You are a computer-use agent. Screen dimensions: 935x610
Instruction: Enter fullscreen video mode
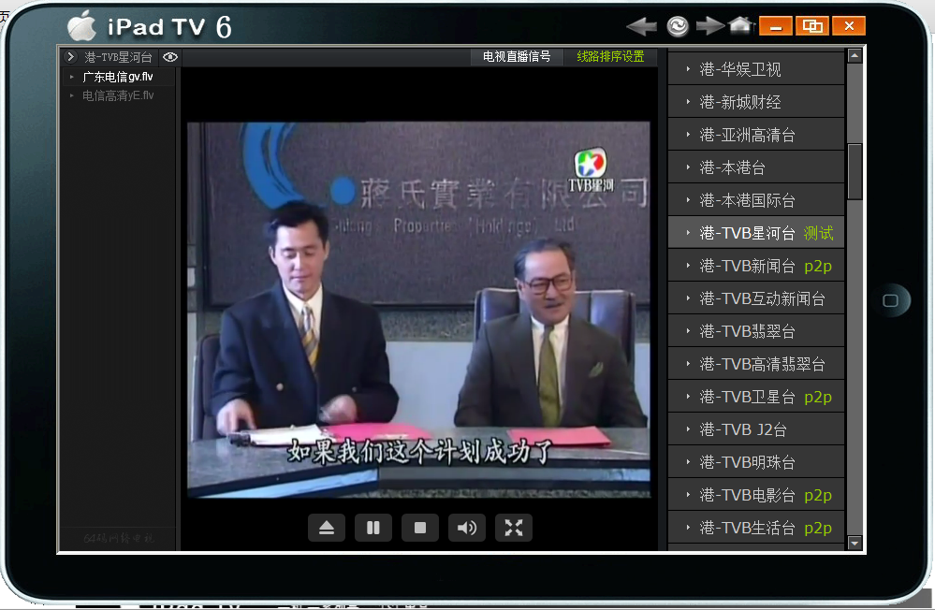(514, 528)
